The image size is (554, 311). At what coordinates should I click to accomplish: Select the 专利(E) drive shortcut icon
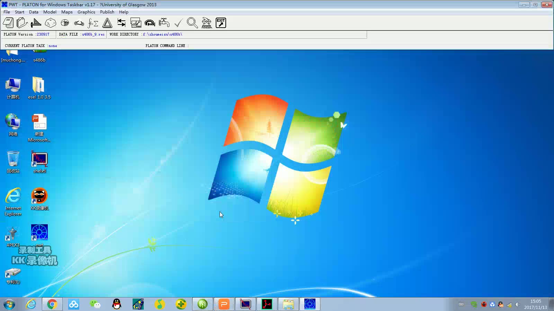[13, 276]
